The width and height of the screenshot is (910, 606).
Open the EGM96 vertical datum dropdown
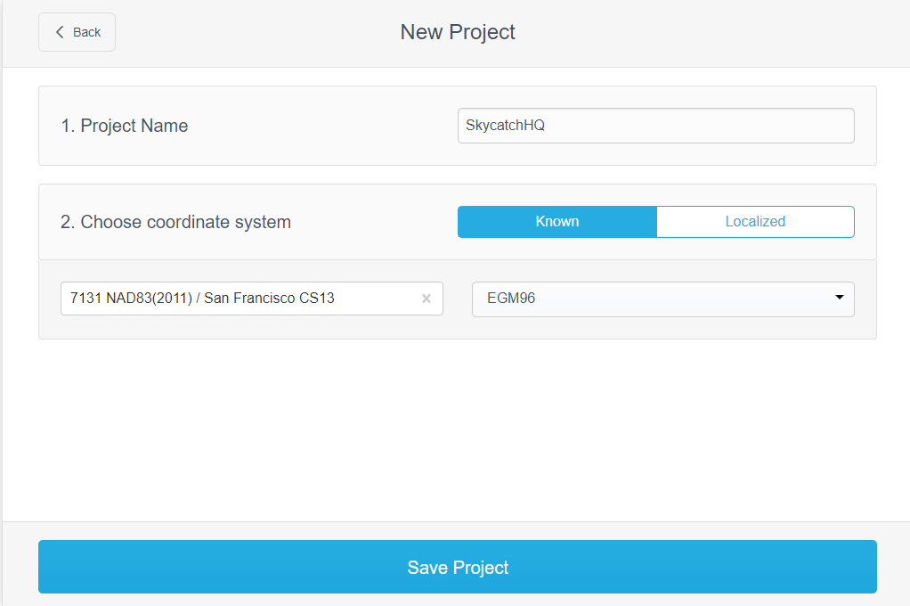point(662,299)
